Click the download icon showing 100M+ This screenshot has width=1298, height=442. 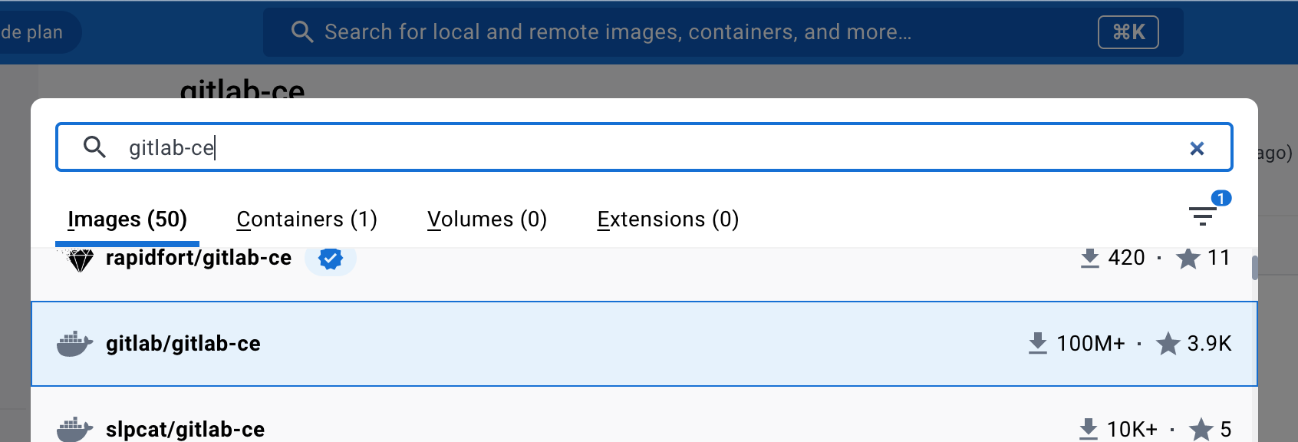tap(1037, 343)
